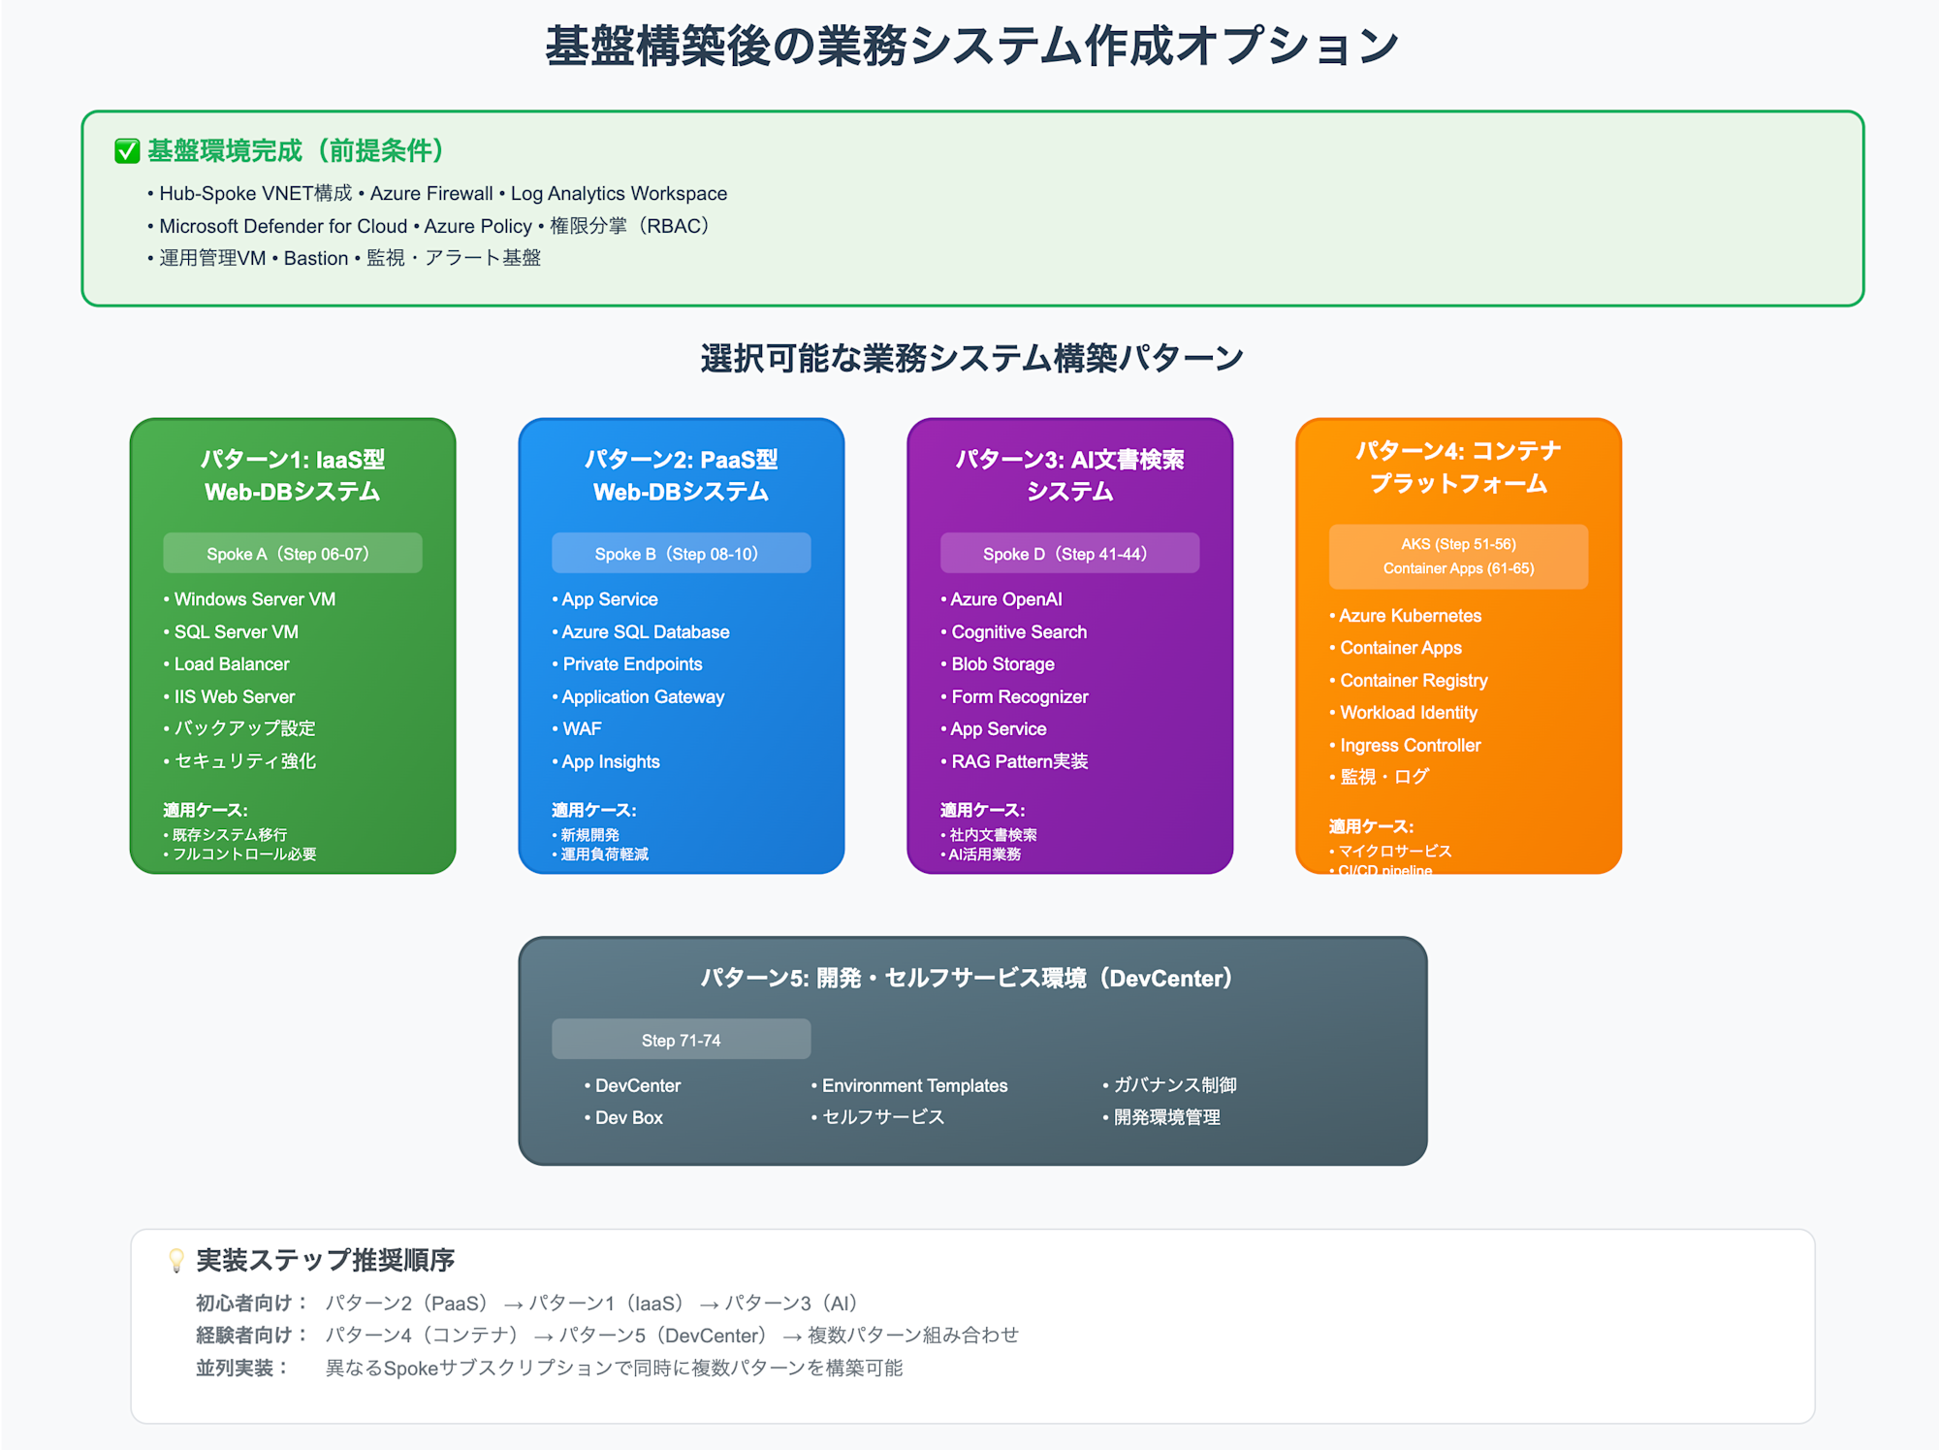1939x1450 pixels.
Task: Click the セルフサービス item
Action: [877, 1117]
